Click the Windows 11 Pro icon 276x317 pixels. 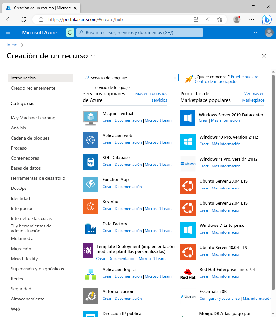pyautogui.click(x=188, y=164)
